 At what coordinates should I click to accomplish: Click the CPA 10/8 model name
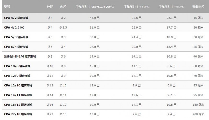coord(17,66)
